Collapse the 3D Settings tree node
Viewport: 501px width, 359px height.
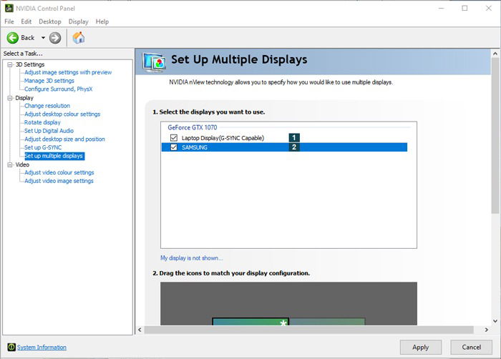[10, 64]
